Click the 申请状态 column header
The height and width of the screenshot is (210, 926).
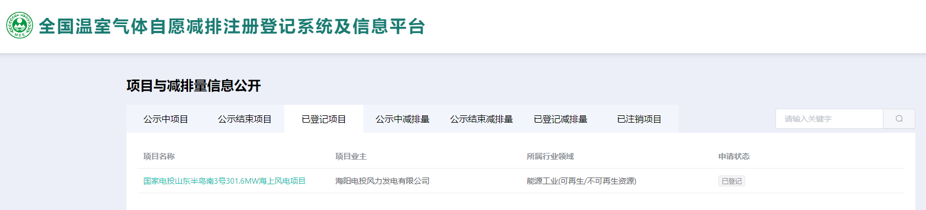pos(734,156)
